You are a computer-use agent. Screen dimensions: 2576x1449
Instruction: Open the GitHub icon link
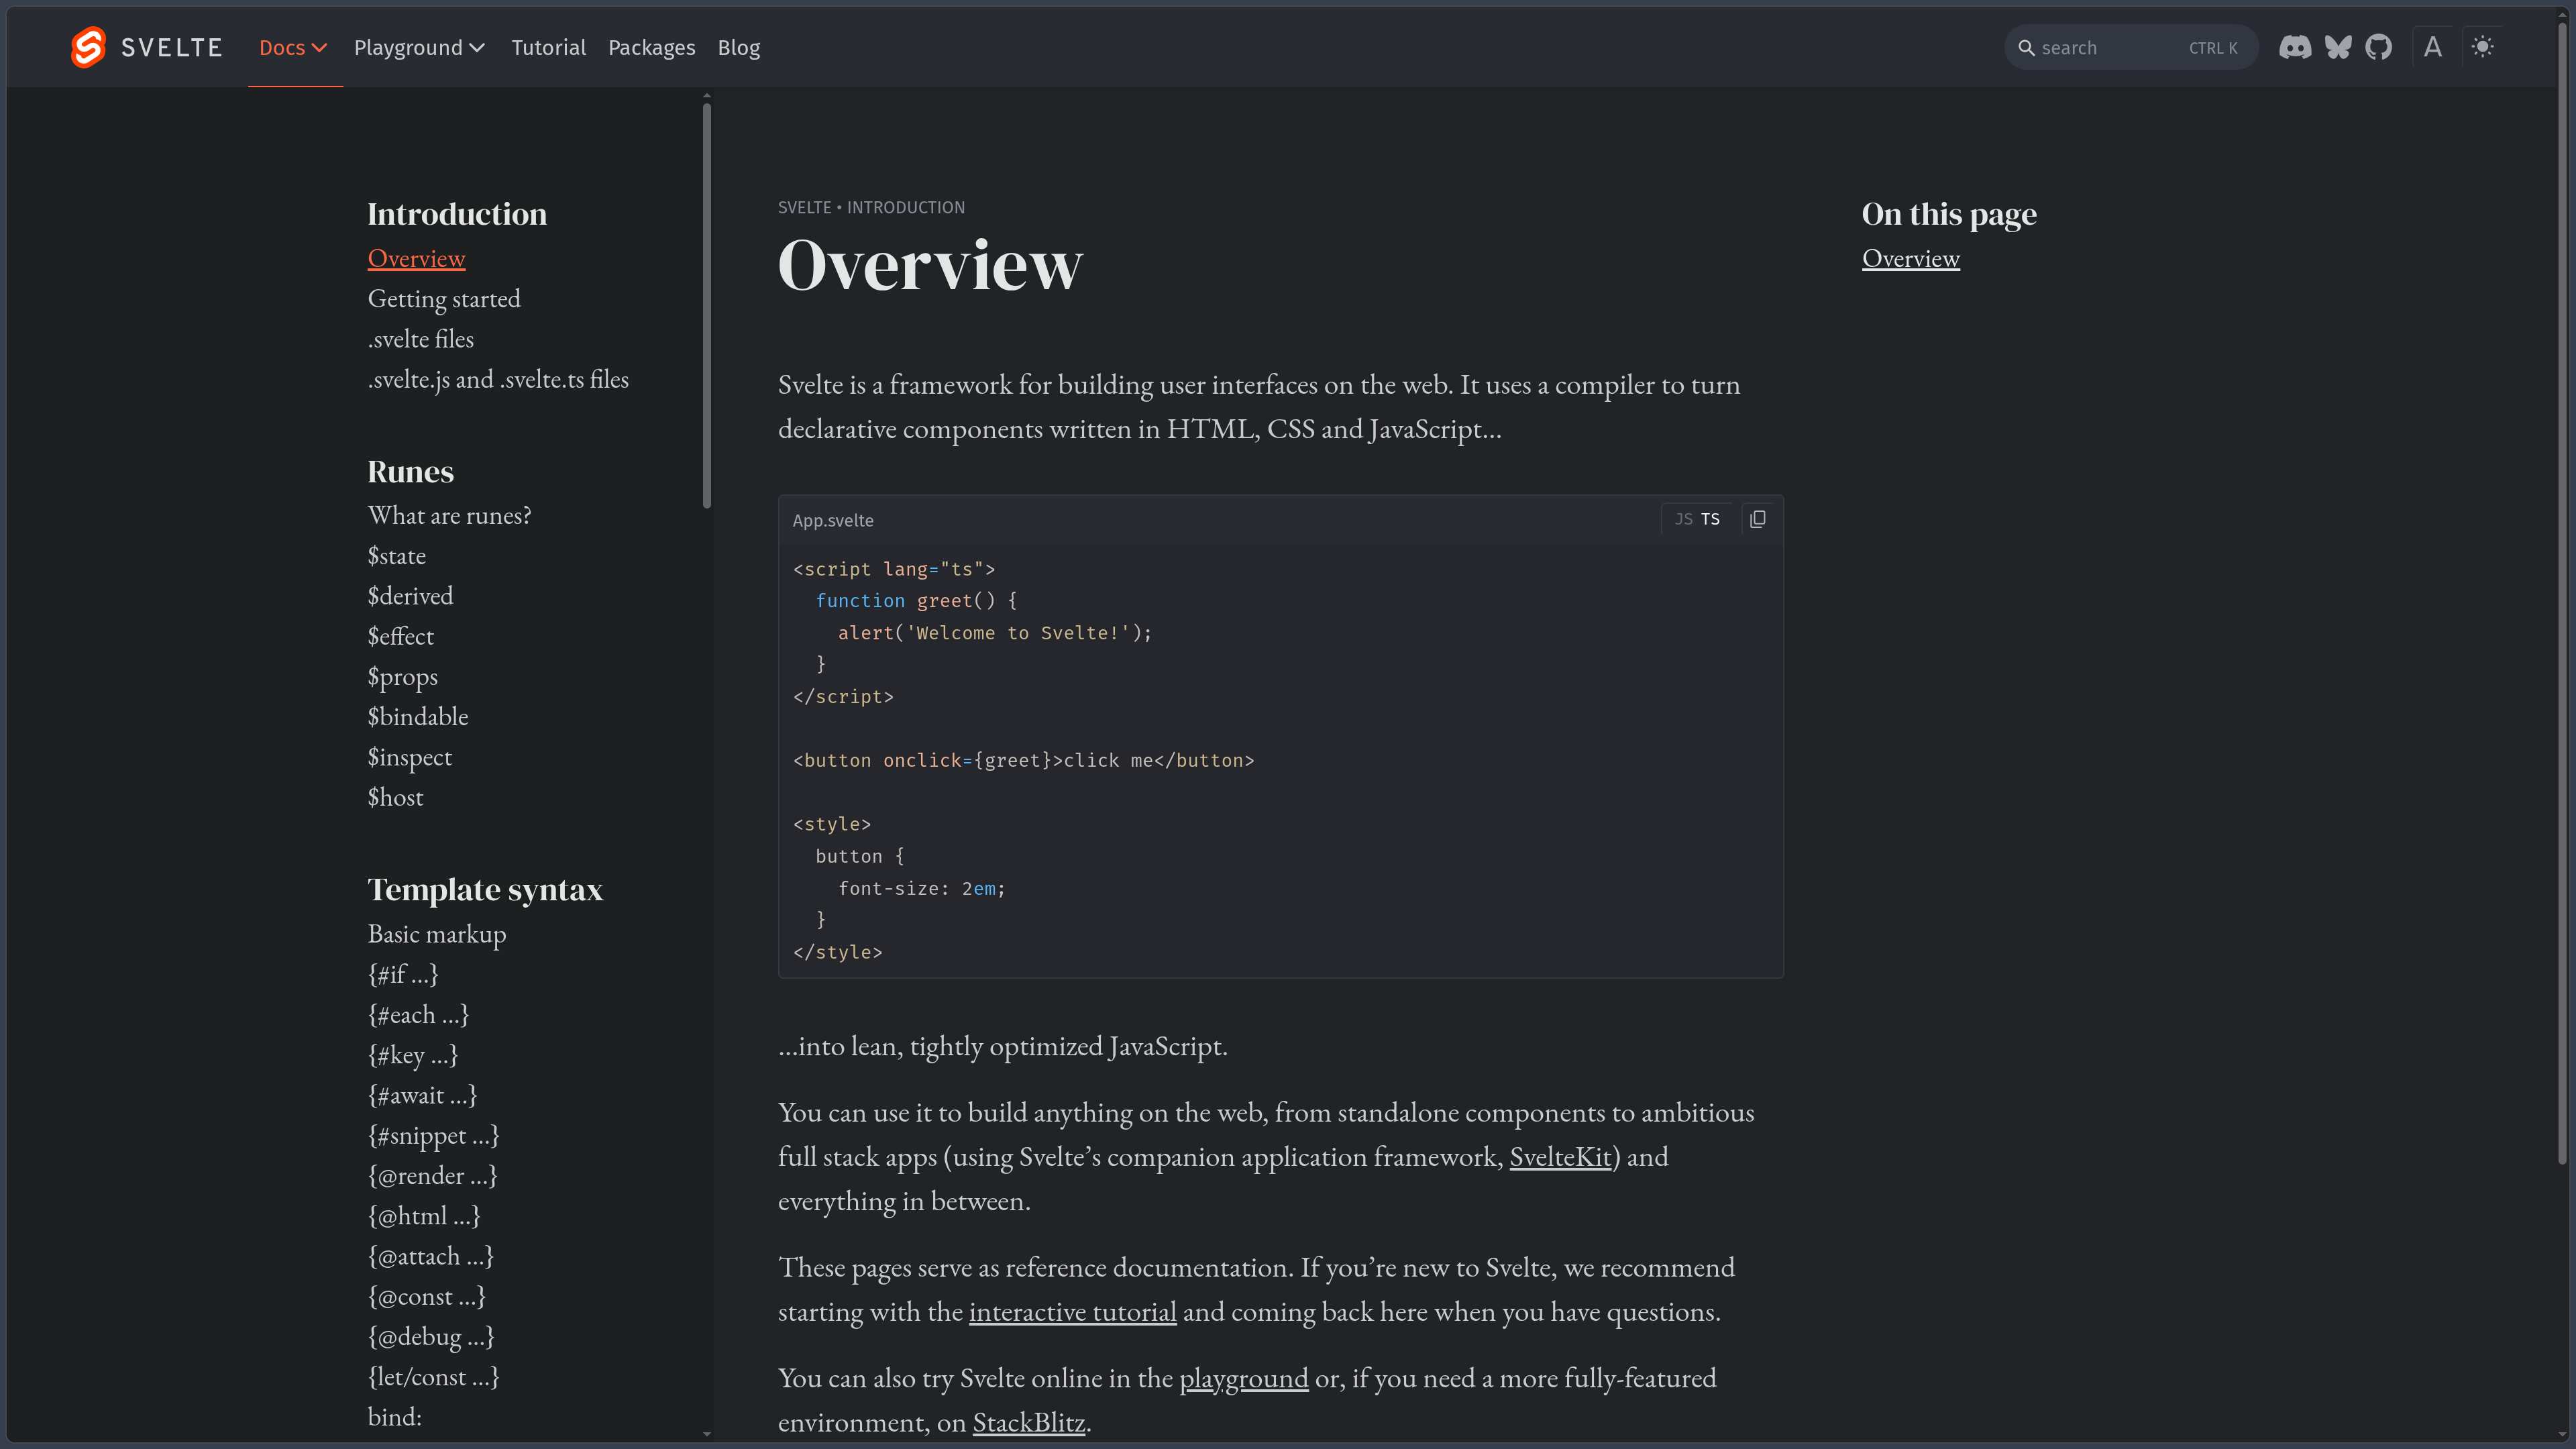click(2379, 47)
